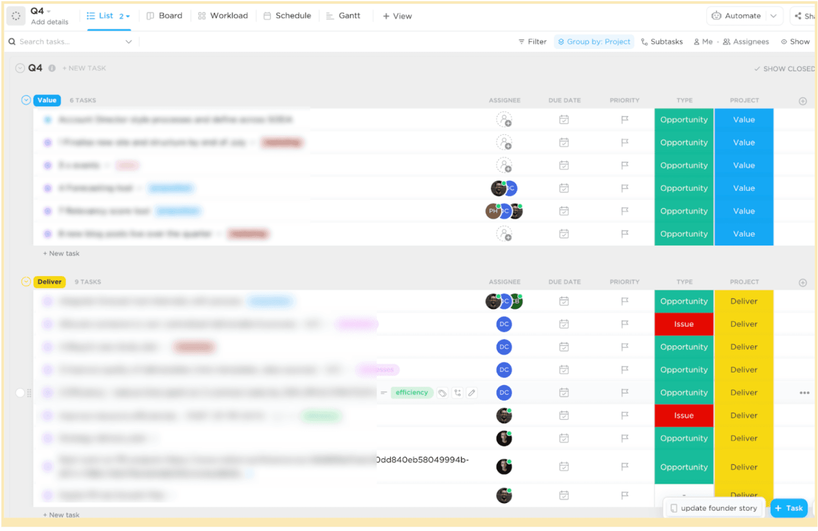Set due date for the PH-assigned task

click(x=564, y=211)
